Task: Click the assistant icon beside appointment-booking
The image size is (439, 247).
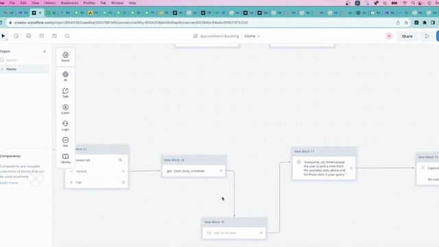Action: click(195, 36)
